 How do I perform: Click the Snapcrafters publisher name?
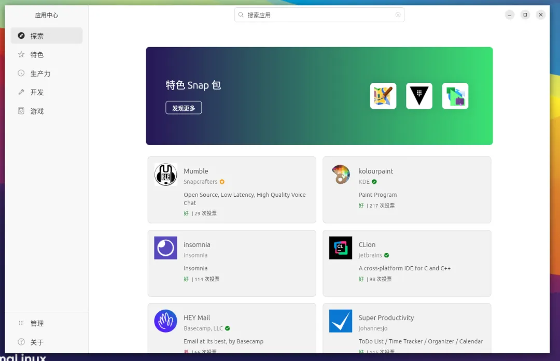pyautogui.click(x=200, y=182)
